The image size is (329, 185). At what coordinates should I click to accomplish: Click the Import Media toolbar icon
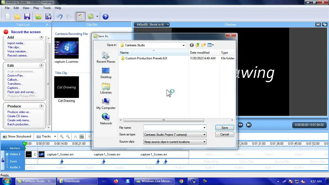tap(38, 17)
